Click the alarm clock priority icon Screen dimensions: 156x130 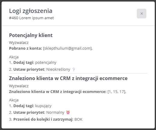coord(68,112)
